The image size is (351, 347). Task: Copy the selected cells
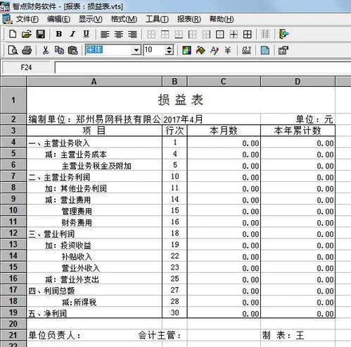(59, 50)
